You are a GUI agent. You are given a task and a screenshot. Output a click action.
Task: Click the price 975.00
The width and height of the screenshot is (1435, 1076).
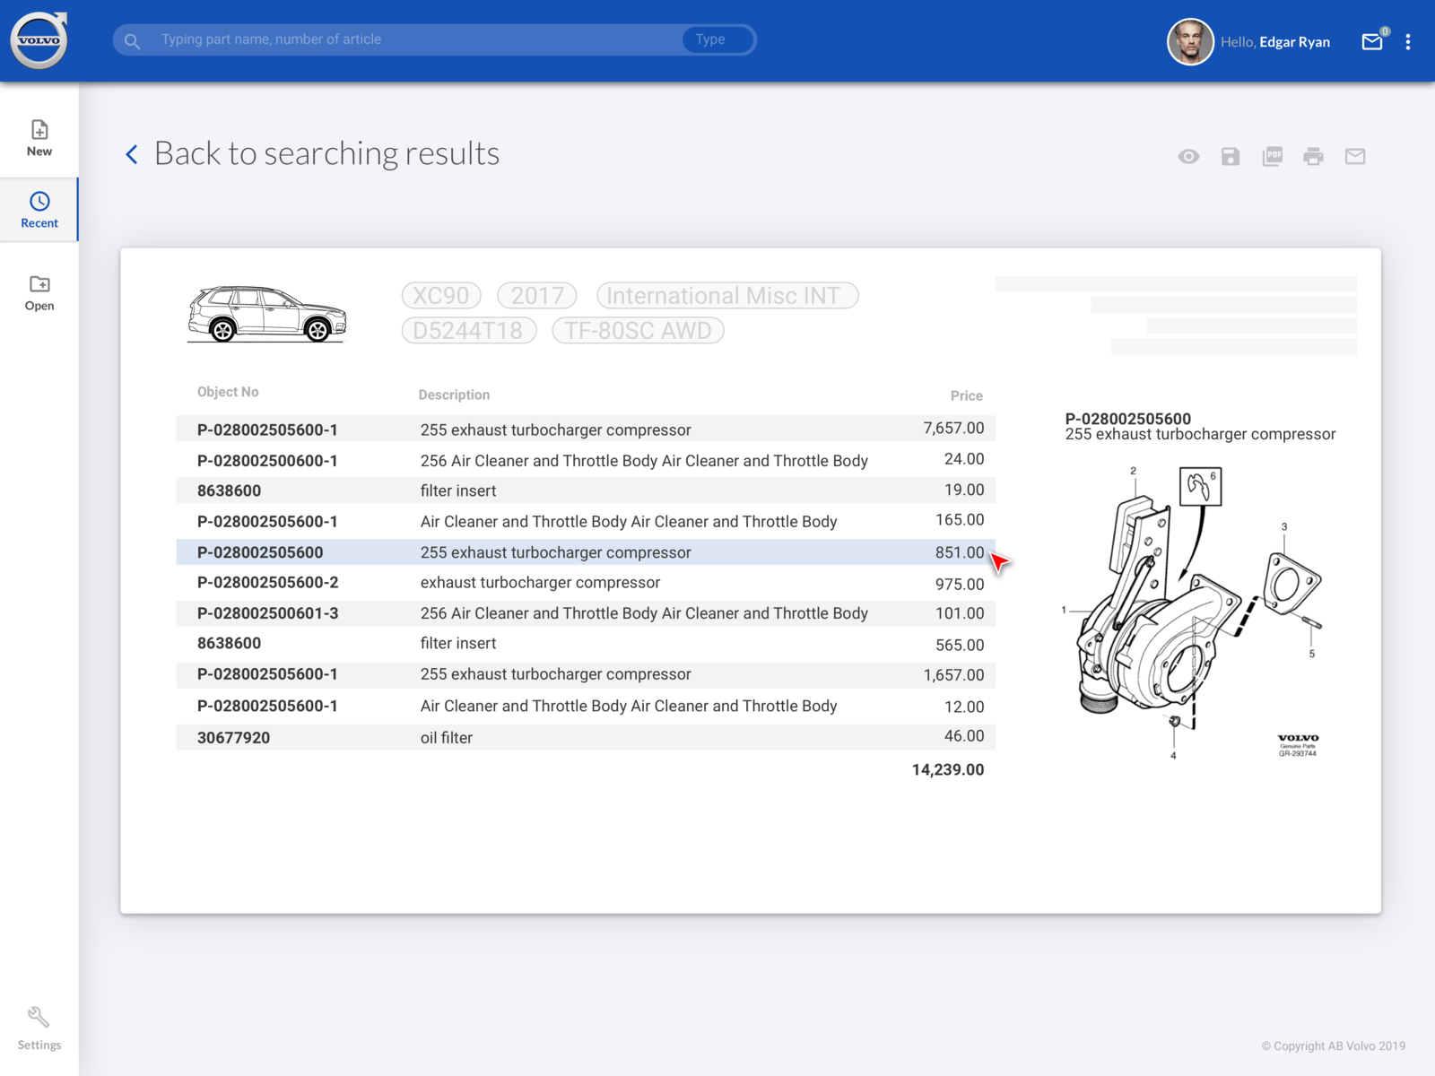coord(960,584)
